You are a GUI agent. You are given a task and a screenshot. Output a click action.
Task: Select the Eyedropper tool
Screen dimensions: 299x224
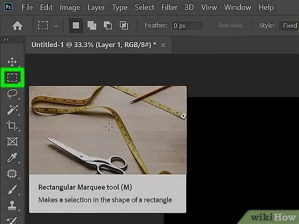tap(12, 157)
